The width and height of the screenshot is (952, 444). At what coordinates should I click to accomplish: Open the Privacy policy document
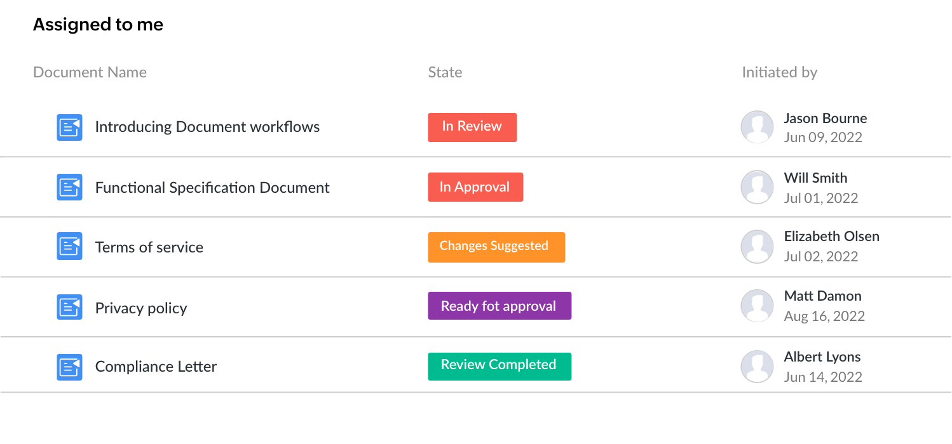point(141,307)
